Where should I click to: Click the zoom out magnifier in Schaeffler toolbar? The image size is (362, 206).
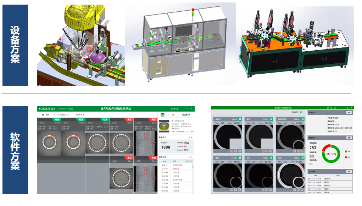click(x=54, y=115)
